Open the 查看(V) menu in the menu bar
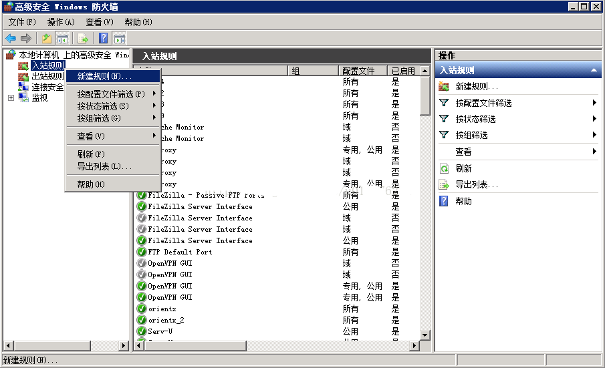Image resolution: width=605 pixels, height=368 pixels. (x=99, y=22)
